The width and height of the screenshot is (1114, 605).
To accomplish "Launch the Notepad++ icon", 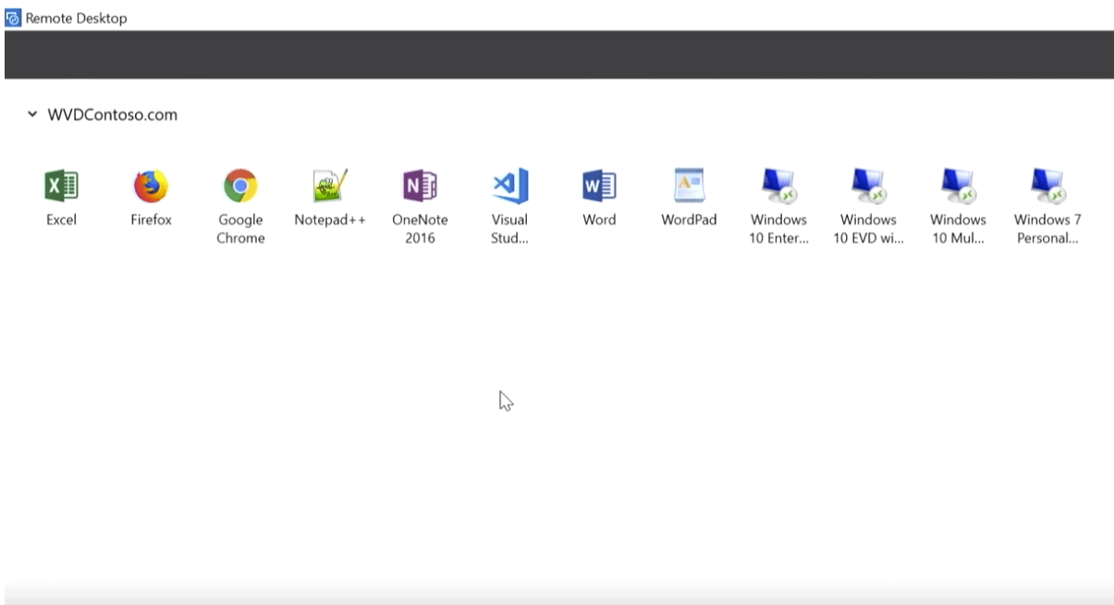I will (x=330, y=187).
